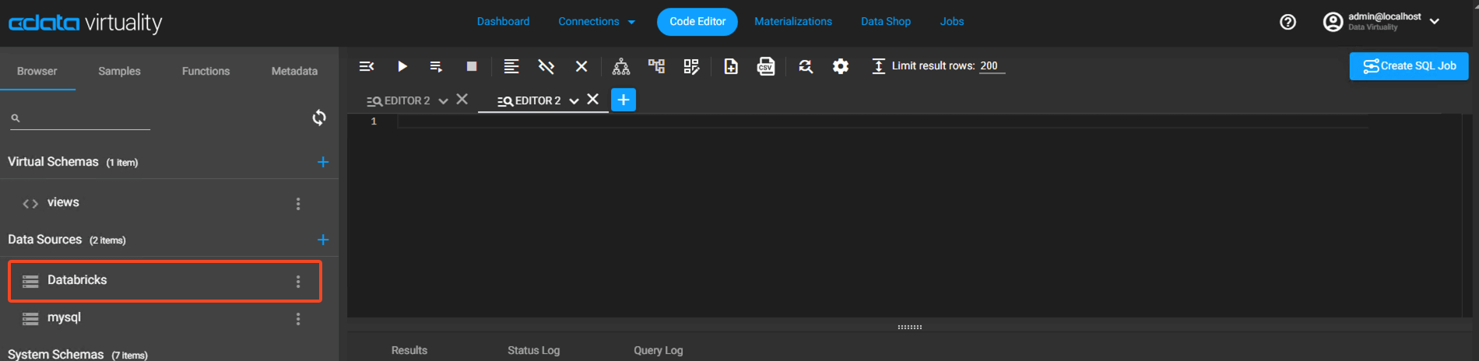Click the sidebar search field
This screenshot has height=361, width=1479.
coord(80,118)
